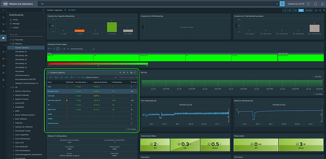Click the WDC TVS cluster link
Viewport: 326px width, 159px height.
point(52,110)
